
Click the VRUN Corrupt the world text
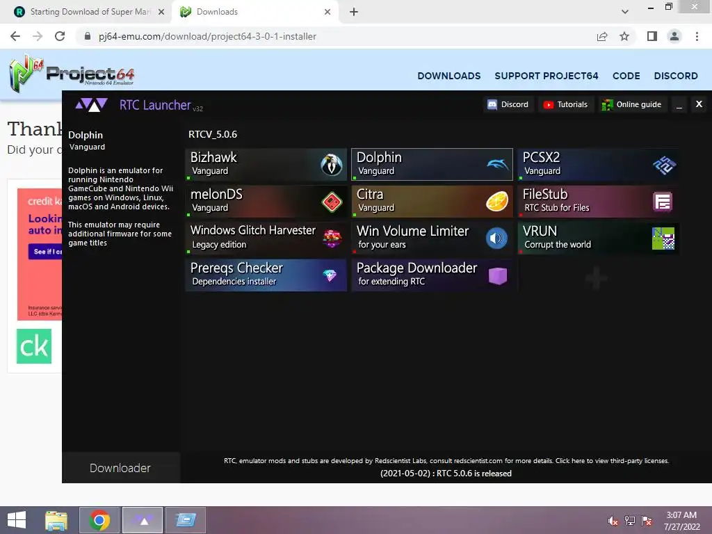pyautogui.click(x=558, y=244)
